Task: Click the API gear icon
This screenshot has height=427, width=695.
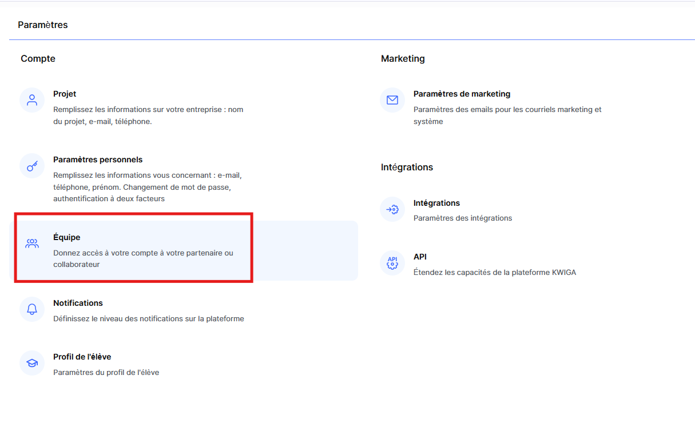Action: coord(392,263)
